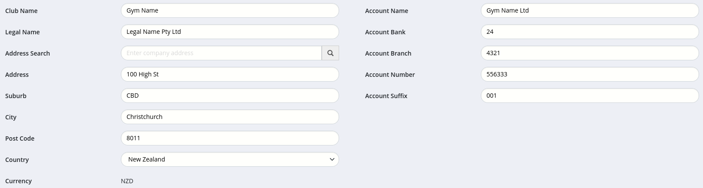The image size is (703, 188).
Task: Click the Suburb field showing CBD
Action: [x=230, y=96]
